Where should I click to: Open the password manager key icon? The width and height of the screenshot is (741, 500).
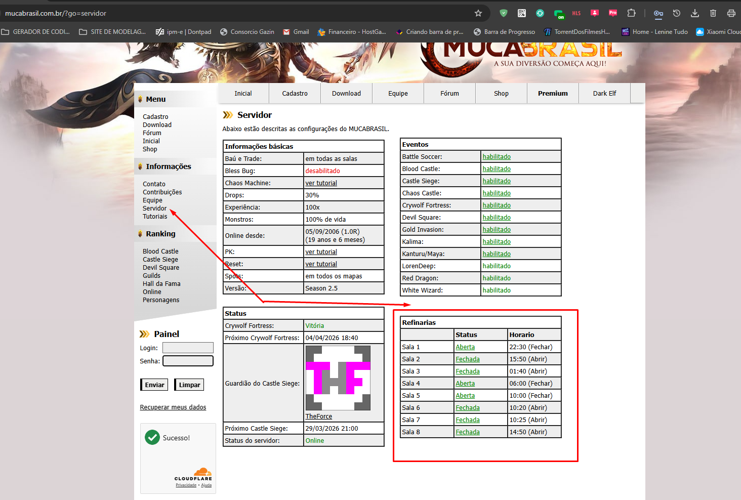pyautogui.click(x=658, y=13)
